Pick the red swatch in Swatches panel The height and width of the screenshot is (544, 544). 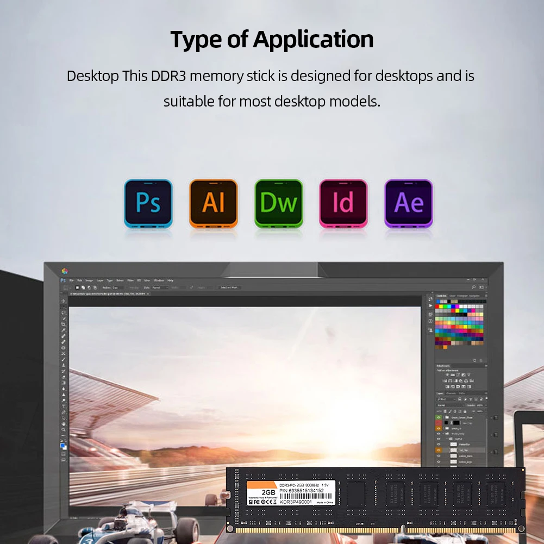(x=437, y=307)
